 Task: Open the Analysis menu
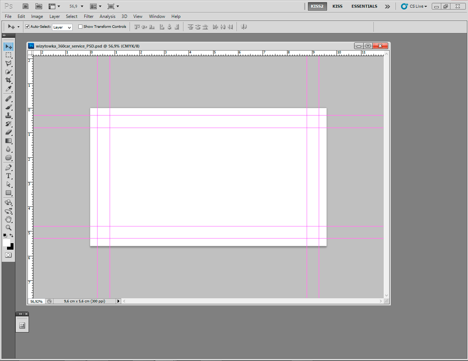(107, 16)
